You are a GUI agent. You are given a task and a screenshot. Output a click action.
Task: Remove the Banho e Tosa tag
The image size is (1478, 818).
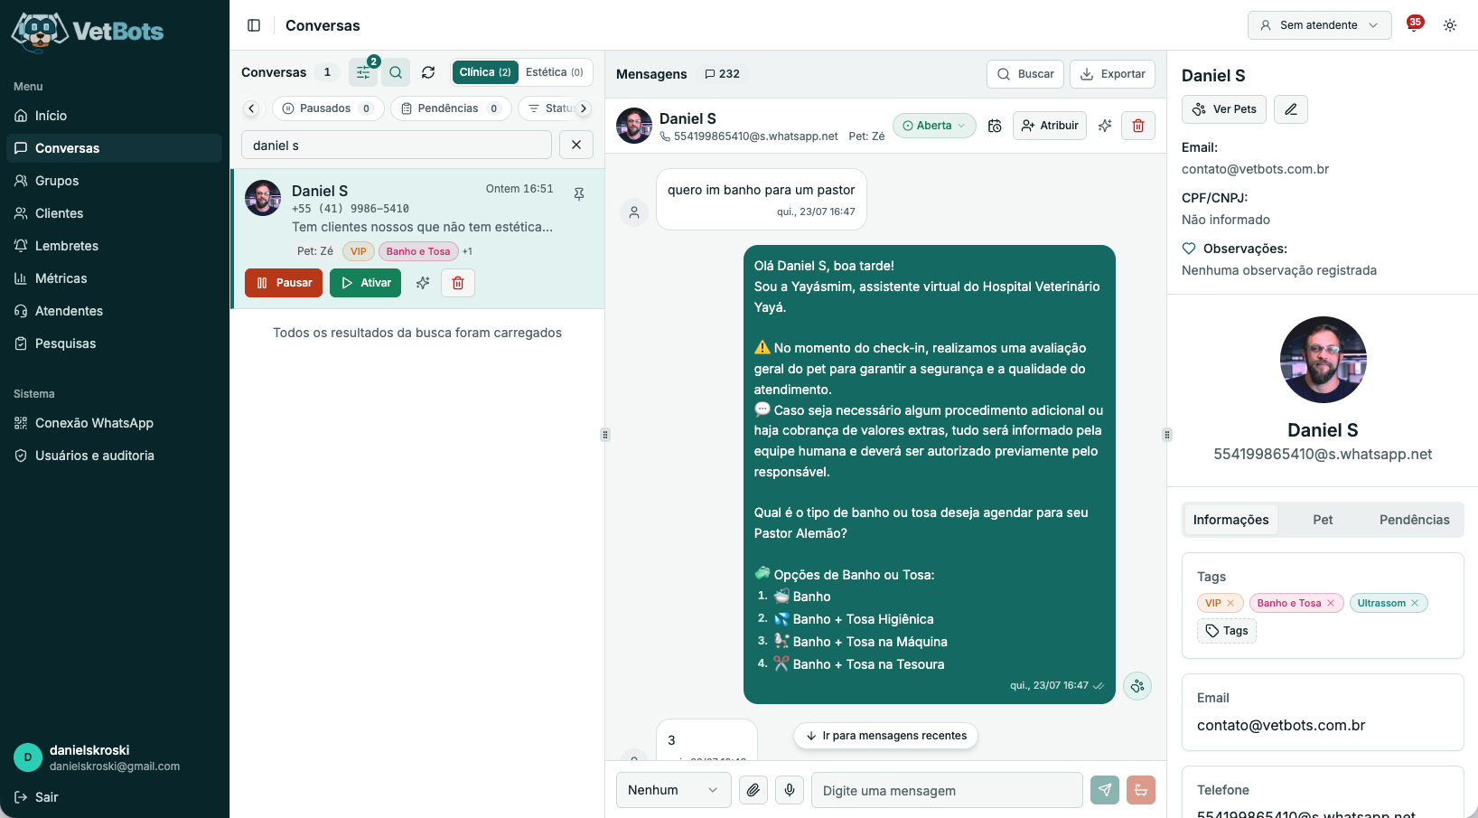[1331, 603]
